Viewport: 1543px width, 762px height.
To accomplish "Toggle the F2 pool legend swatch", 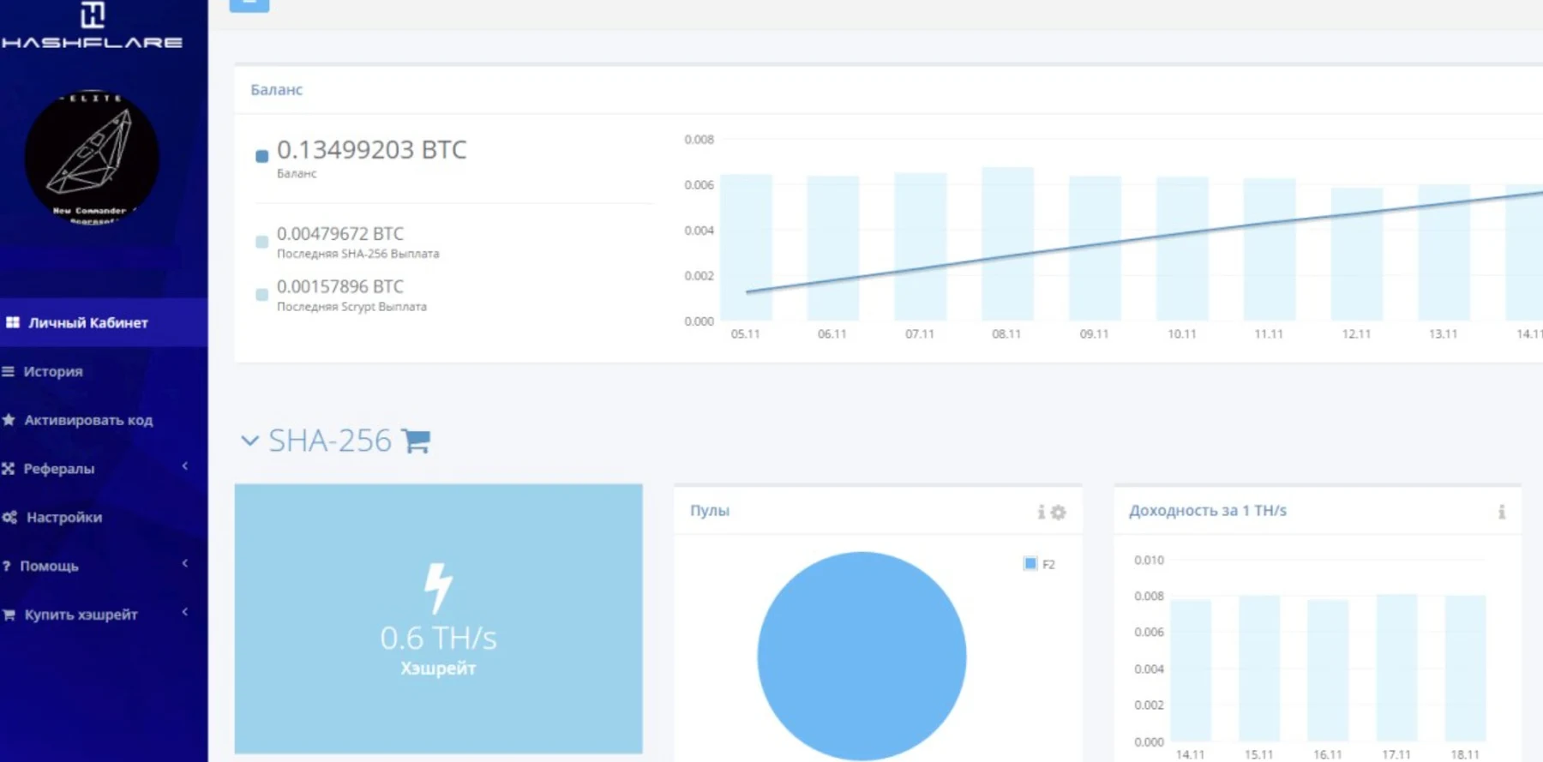I will 1030,563.
